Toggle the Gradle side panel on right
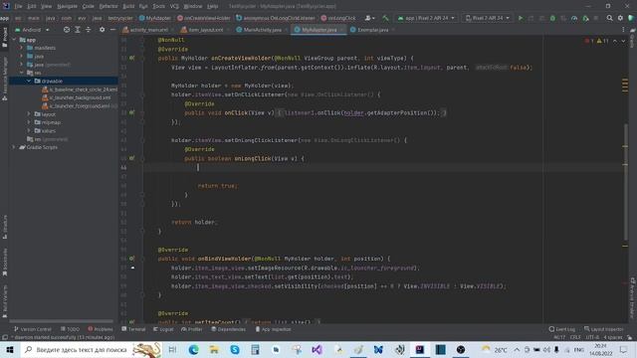The image size is (637, 358). coord(633,39)
